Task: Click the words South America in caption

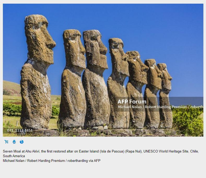Action: tap(14, 156)
